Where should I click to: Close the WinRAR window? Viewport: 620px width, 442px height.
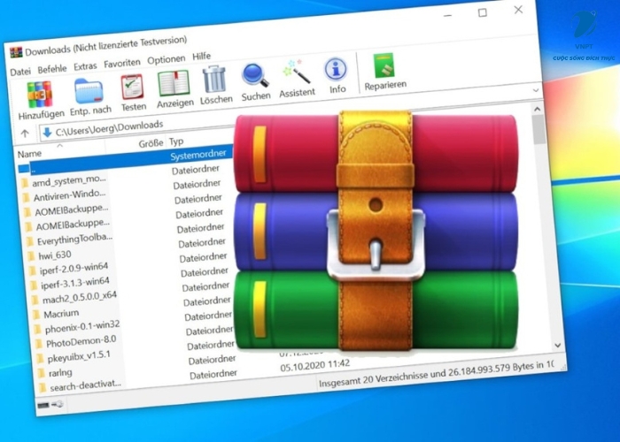coord(518,10)
